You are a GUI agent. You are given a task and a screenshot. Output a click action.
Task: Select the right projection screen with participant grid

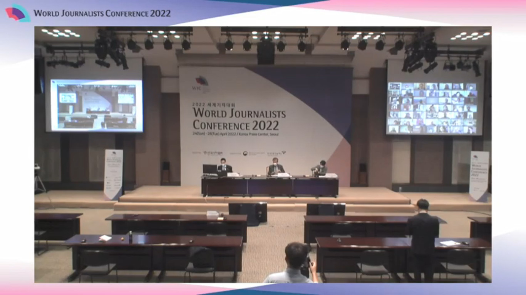[x=434, y=108]
